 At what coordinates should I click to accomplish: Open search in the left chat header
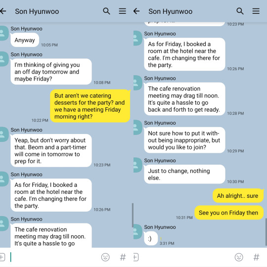(x=107, y=11)
